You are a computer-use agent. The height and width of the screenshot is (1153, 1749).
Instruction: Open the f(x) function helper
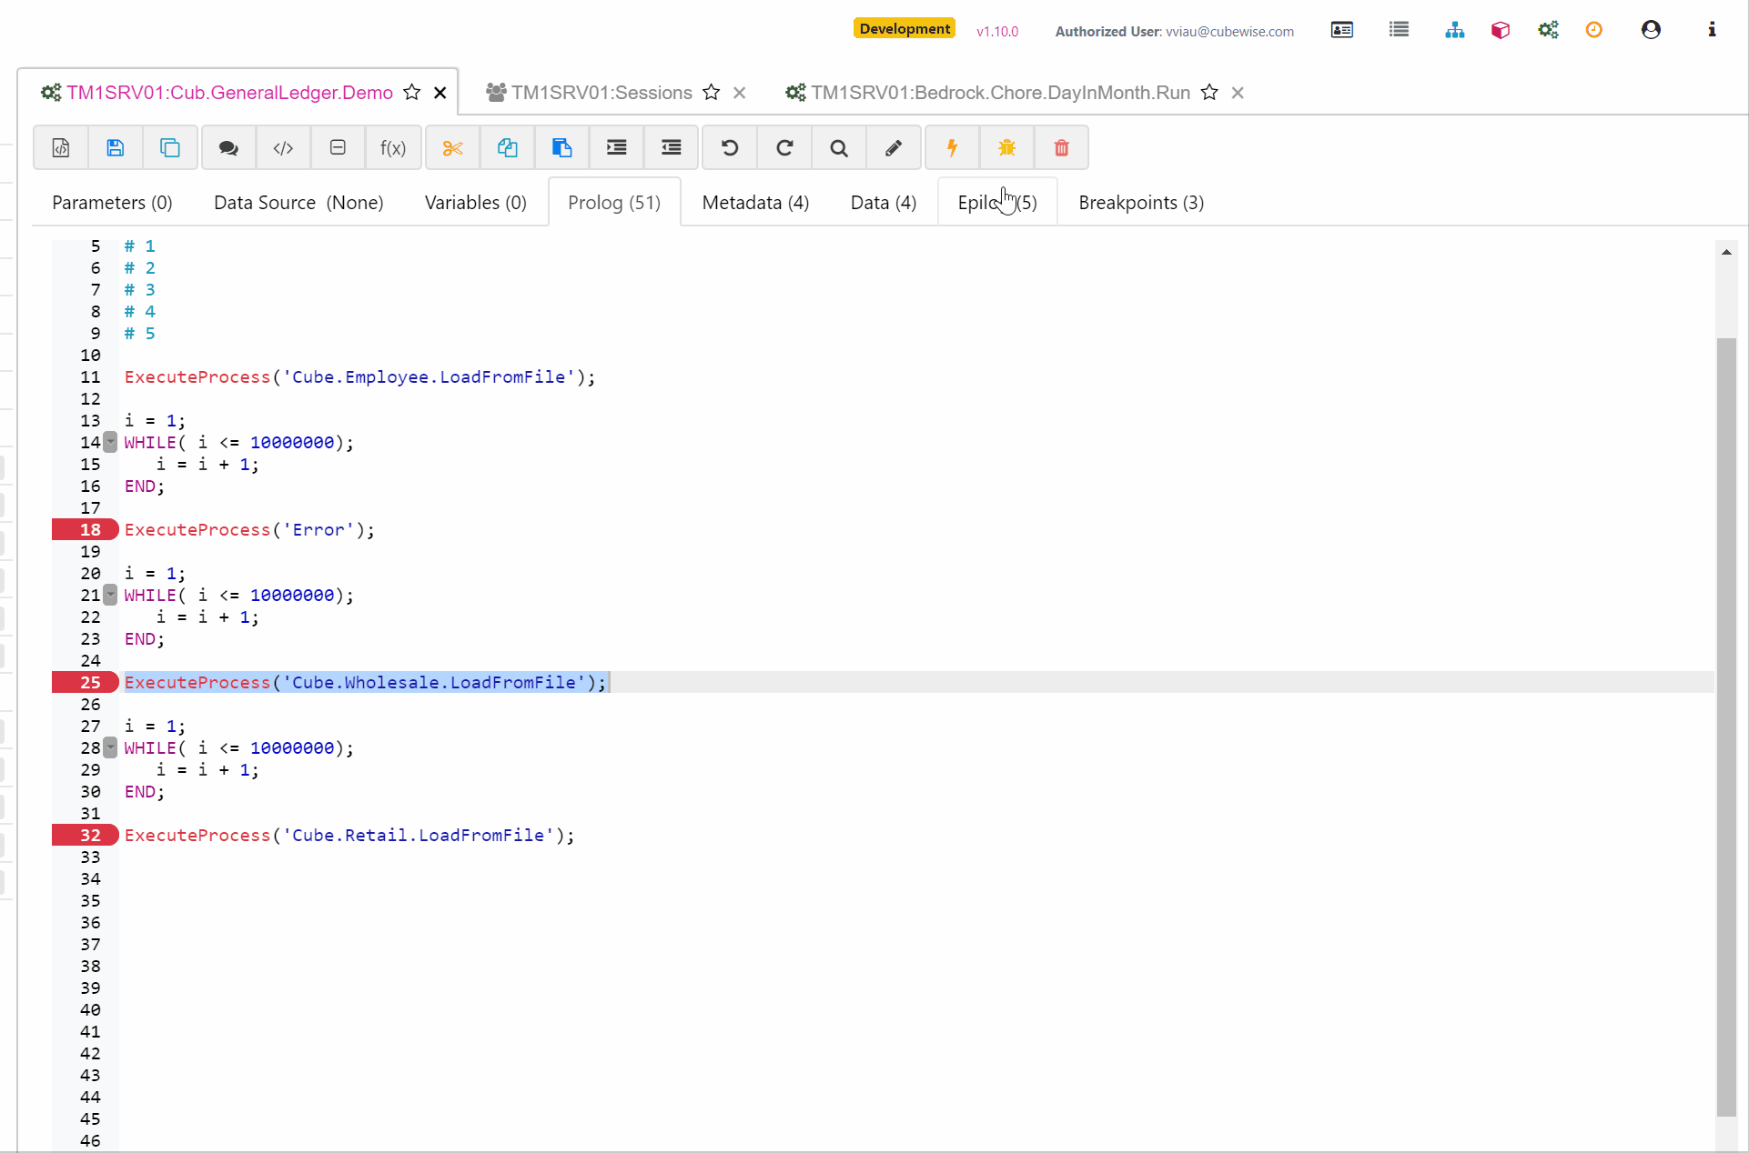click(x=393, y=147)
